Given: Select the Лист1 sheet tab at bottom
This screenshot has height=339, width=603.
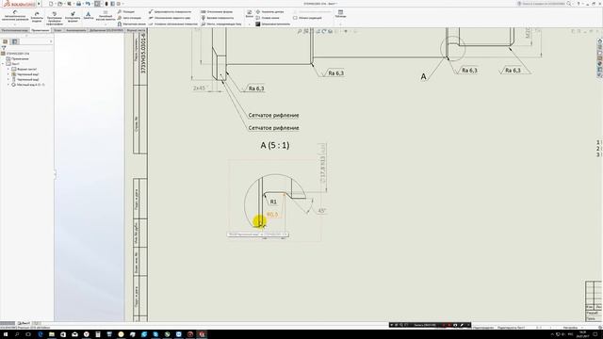Looking at the screenshot, I should coord(24,324).
